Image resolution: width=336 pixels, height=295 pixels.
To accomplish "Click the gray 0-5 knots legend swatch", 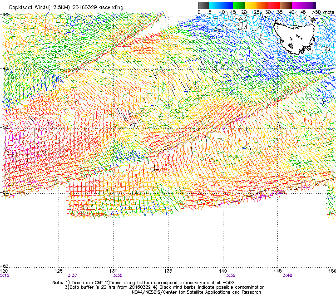I will [x=203, y=5].
